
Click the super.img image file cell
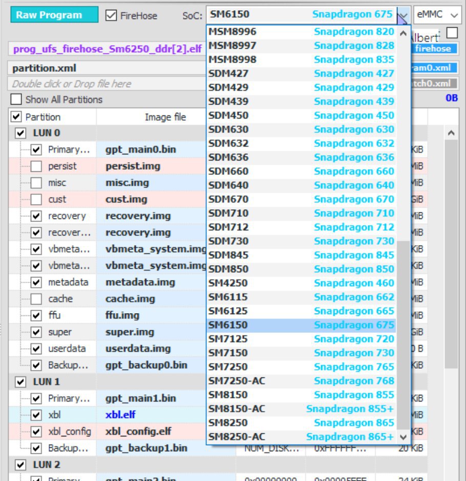(x=152, y=332)
